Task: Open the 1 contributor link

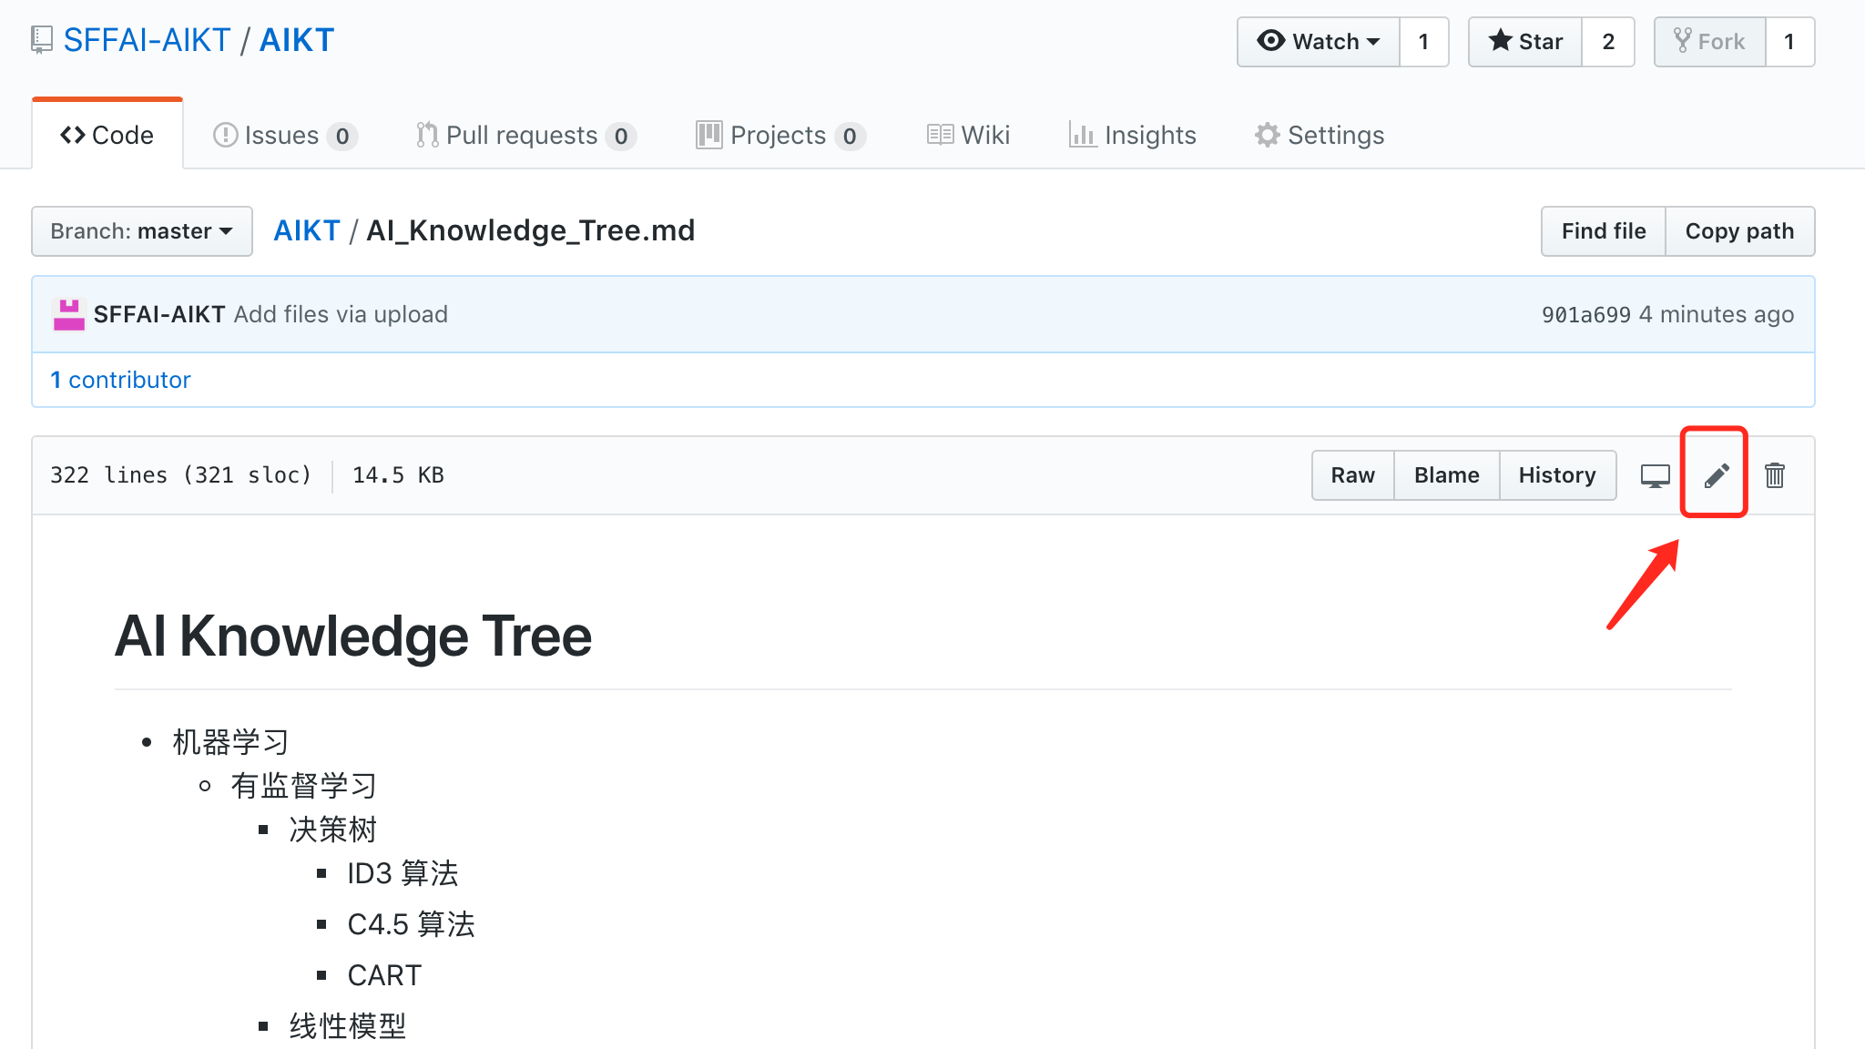Action: point(121,380)
